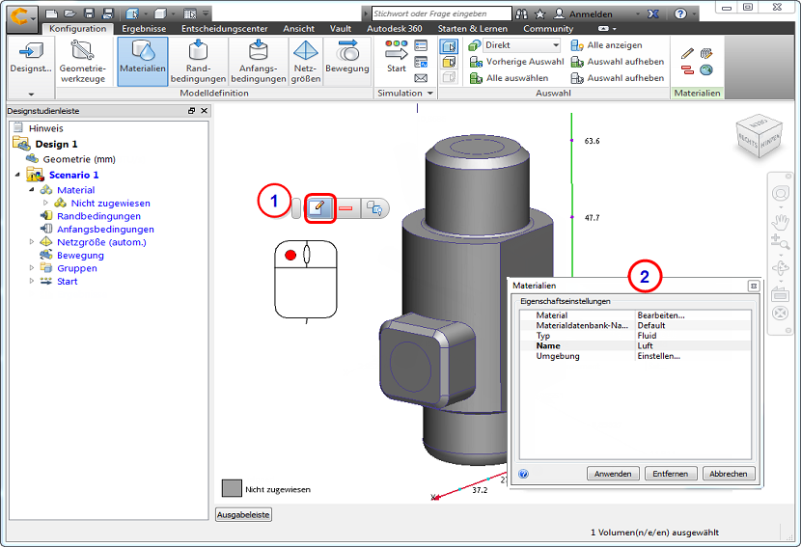Viewport: 801px width, 547px height.
Task: Click the Bearbeiten... cell for Material
Action: [693, 315]
